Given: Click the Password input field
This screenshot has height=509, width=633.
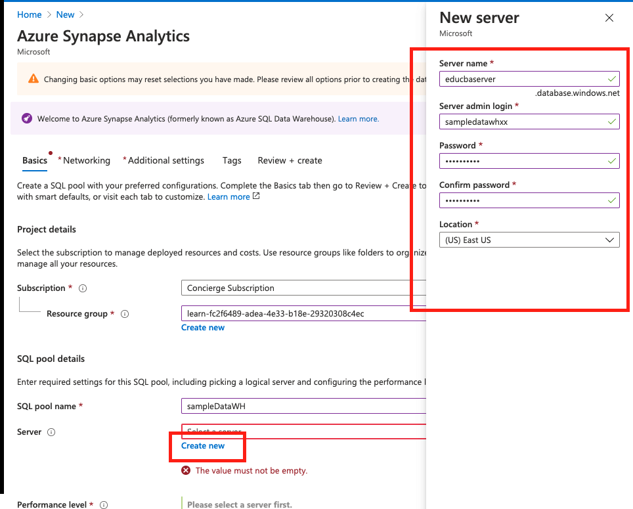Looking at the screenshot, I should pos(529,161).
